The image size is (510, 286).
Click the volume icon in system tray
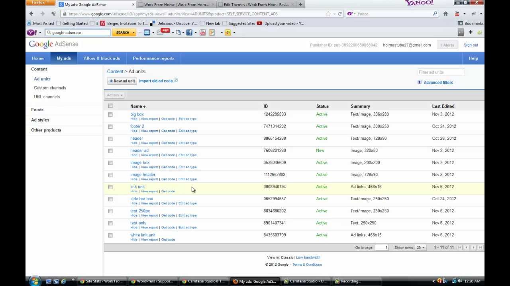tap(459, 281)
